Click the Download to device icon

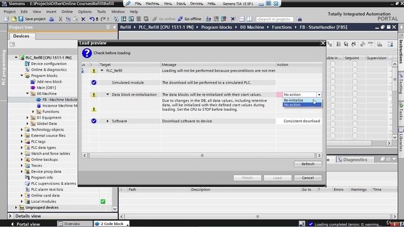[124, 19]
